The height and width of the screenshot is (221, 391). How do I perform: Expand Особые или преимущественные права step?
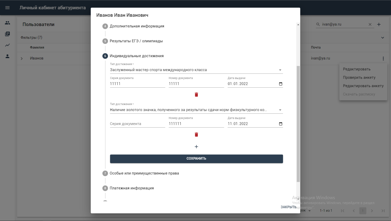(x=144, y=173)
